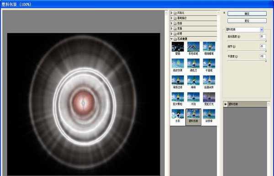Collapse the filter thumbnail panel with the double-arrow button
Image resolution: width=274 pixels, height=176 pixels.
point(224,13)
